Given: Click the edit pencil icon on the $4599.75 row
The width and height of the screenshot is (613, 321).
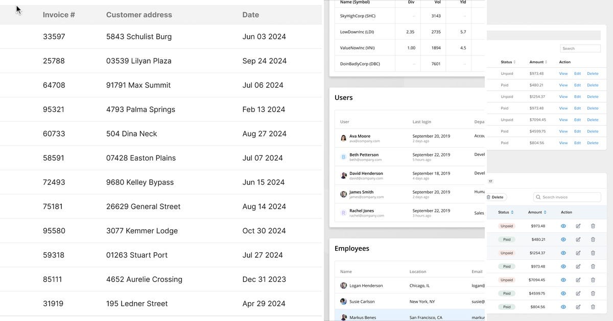Looking at the screenshot, I should (578, 293).
